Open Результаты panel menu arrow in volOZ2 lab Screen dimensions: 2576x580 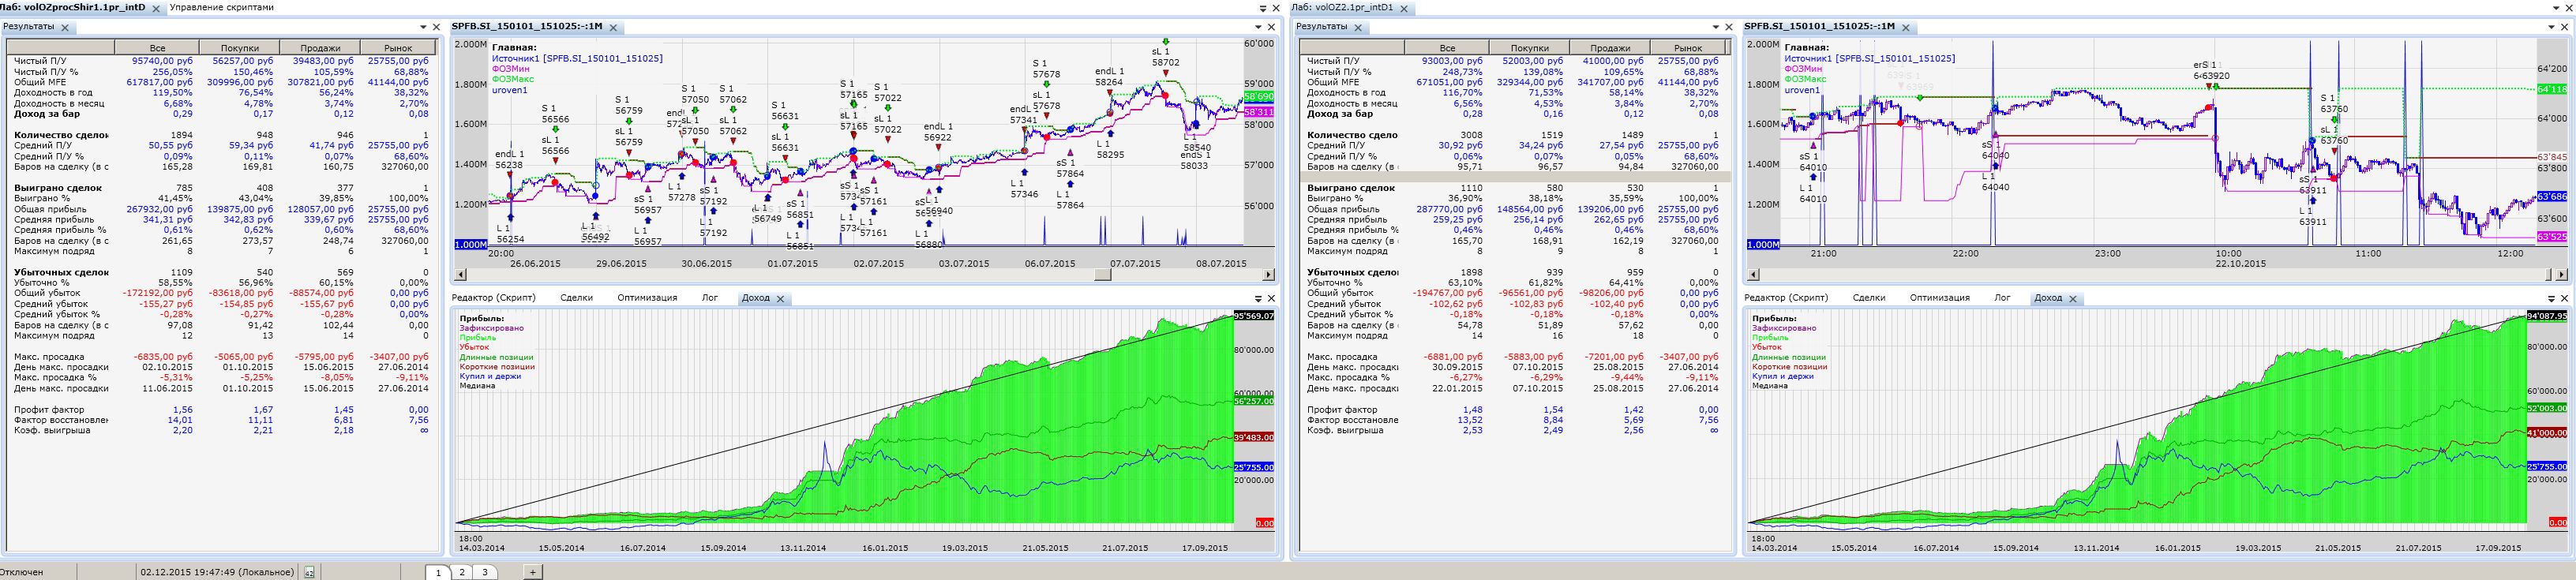click(1715, 27)
